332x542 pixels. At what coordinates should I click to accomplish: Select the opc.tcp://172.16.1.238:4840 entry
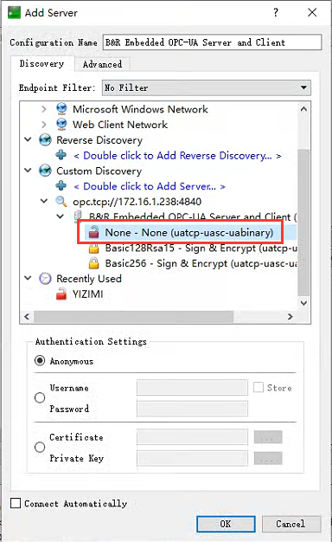pos(137,202)
